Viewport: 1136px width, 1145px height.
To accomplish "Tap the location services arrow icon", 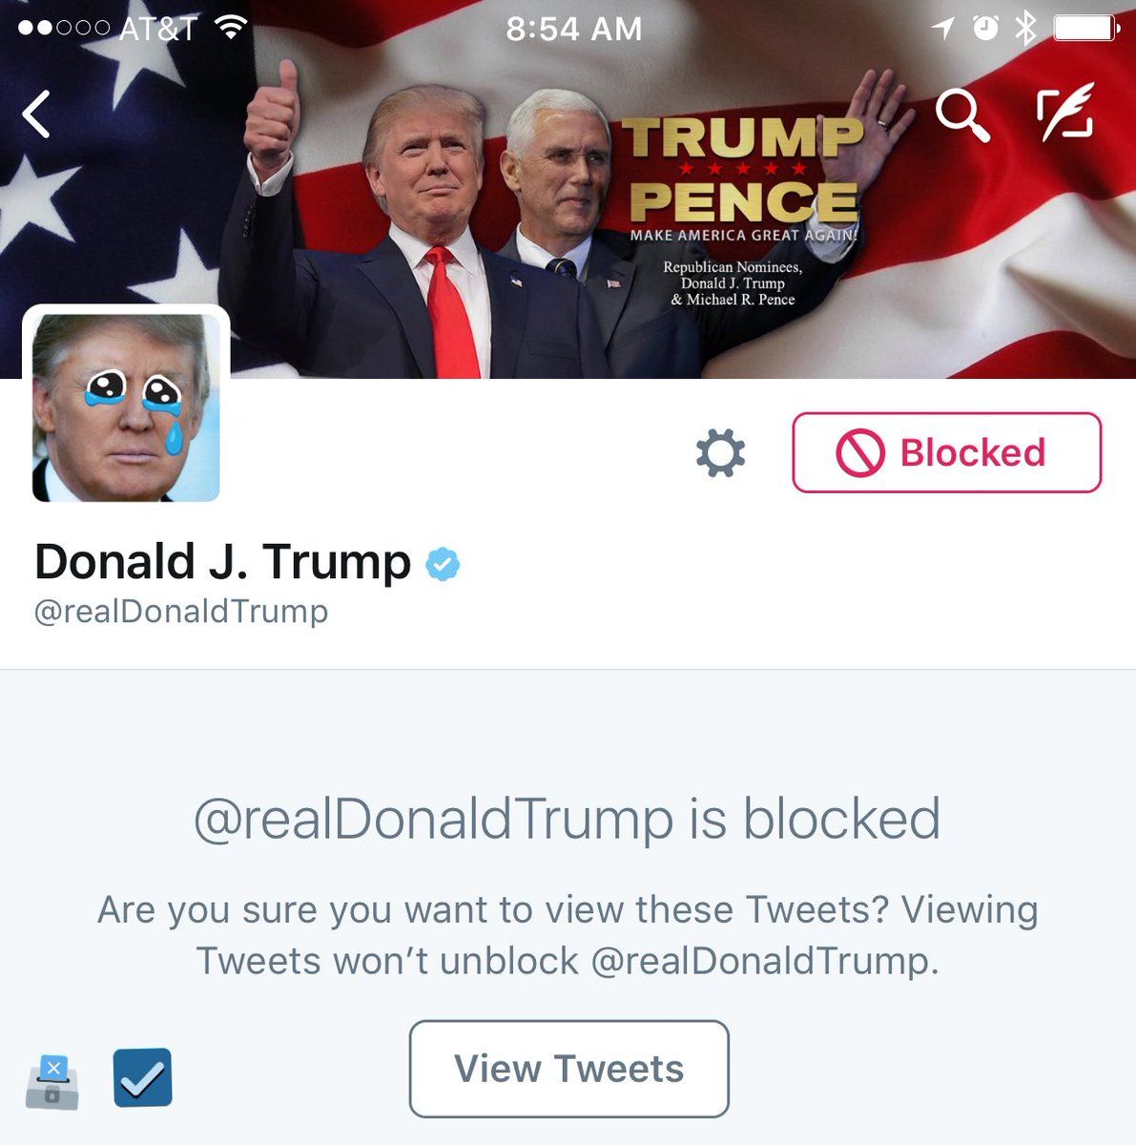I will click(x=943, y=29).
